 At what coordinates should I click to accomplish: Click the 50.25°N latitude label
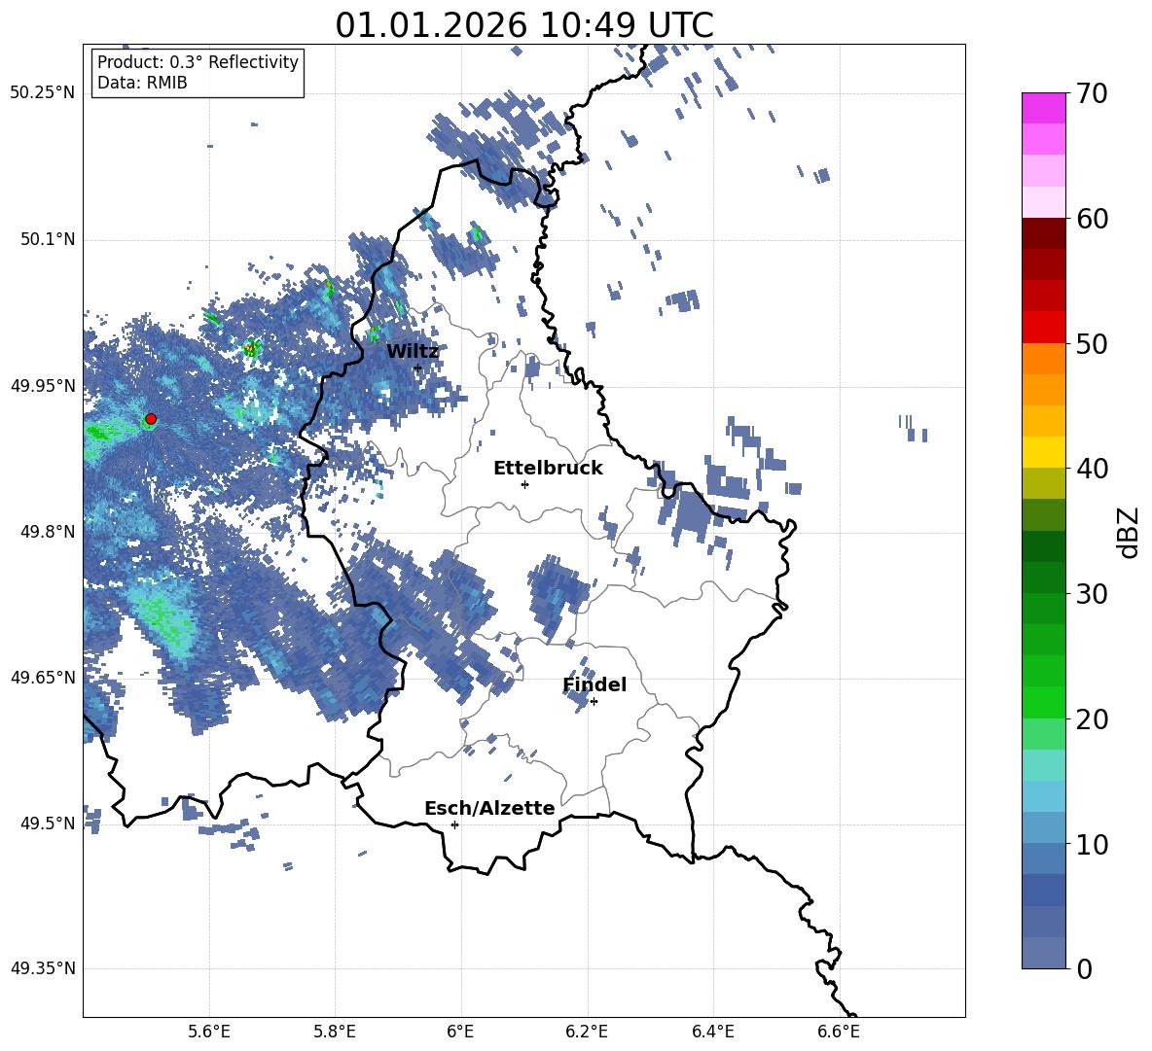43,93
